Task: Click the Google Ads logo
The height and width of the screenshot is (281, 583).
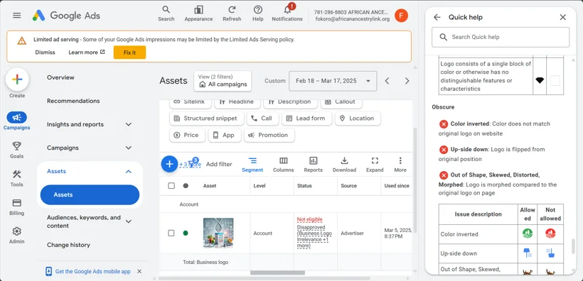Action: pyautogui.click(x=66, y=15)
